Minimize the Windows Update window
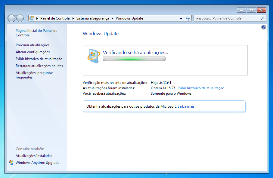The width and height of the screenshot is (273, 178). (x=241, y=10)
